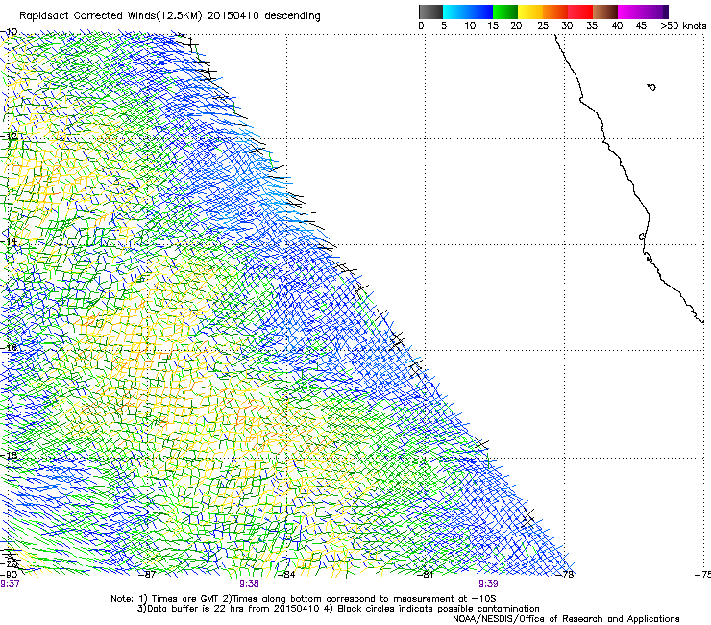Screen dimensions: 711x625
Task: Click the NOAA/NESDIS credit line
Action: click(566, 619)
